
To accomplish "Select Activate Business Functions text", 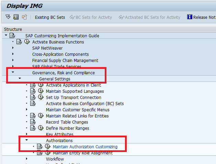I will pos(58,42).
